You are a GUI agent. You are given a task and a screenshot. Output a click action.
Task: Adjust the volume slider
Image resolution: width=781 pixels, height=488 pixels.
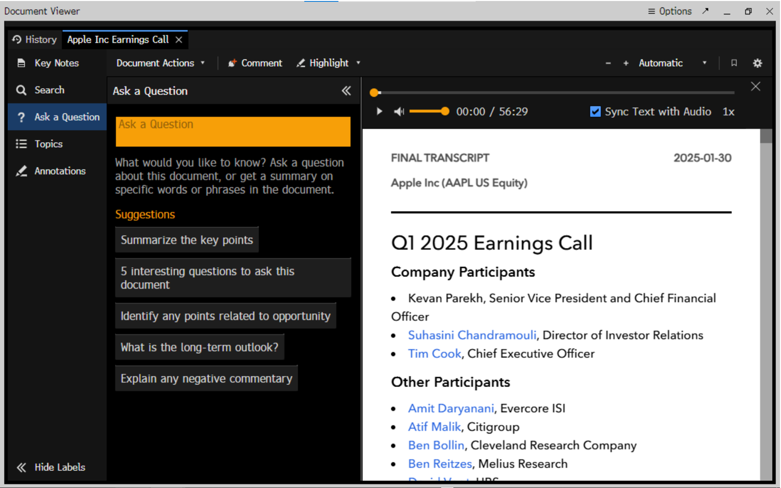point(429,112)
